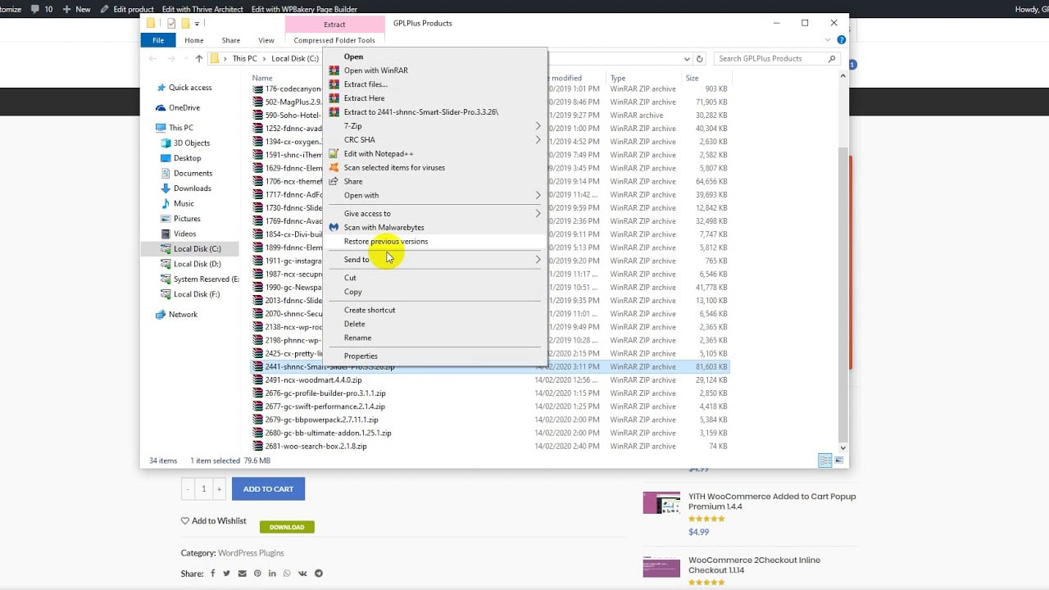Open the Compressed Folder Tools ribbon tab
The image size is (1049, 590).
pos(334,40)
